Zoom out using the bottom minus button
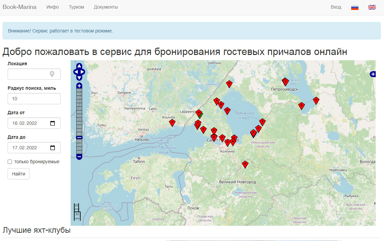 pyautogui.click(x=79, y=157)
